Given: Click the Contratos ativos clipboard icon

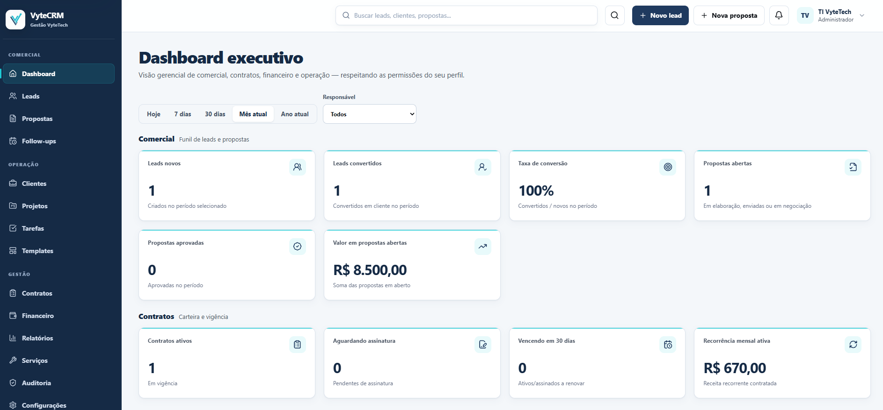Looking at the screenshot, I should point(297,345).
